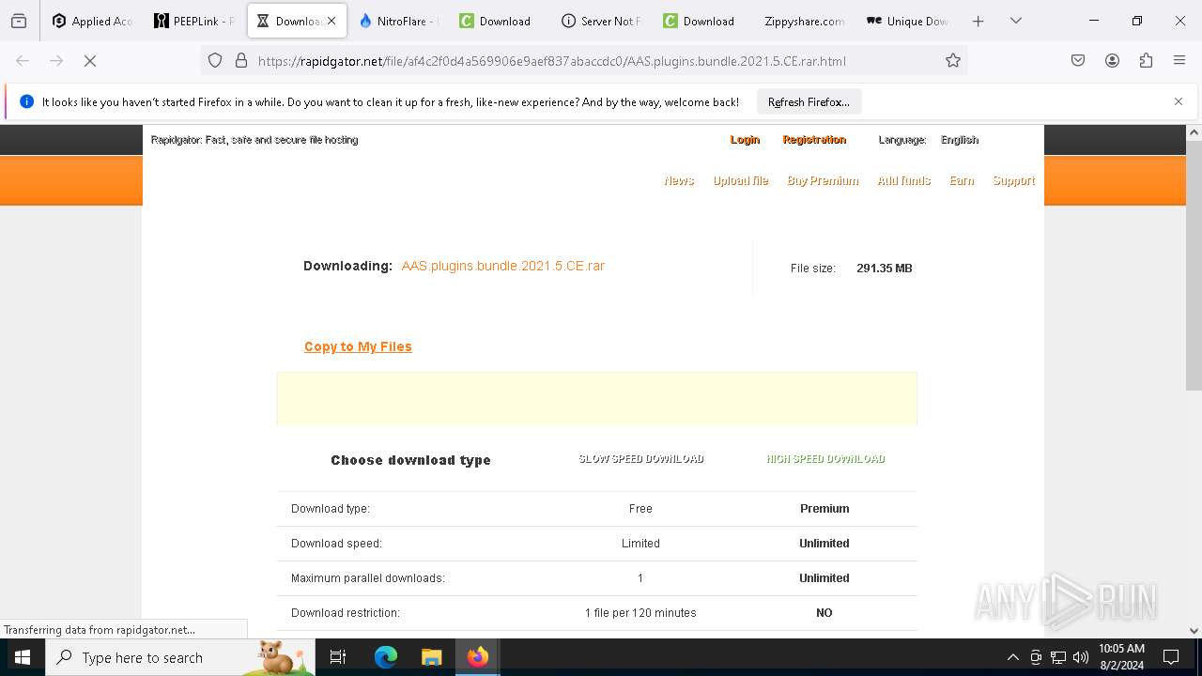Open the English language selector
The height and width of the screenshot is (676, 1202).
(x=960, y=139)
